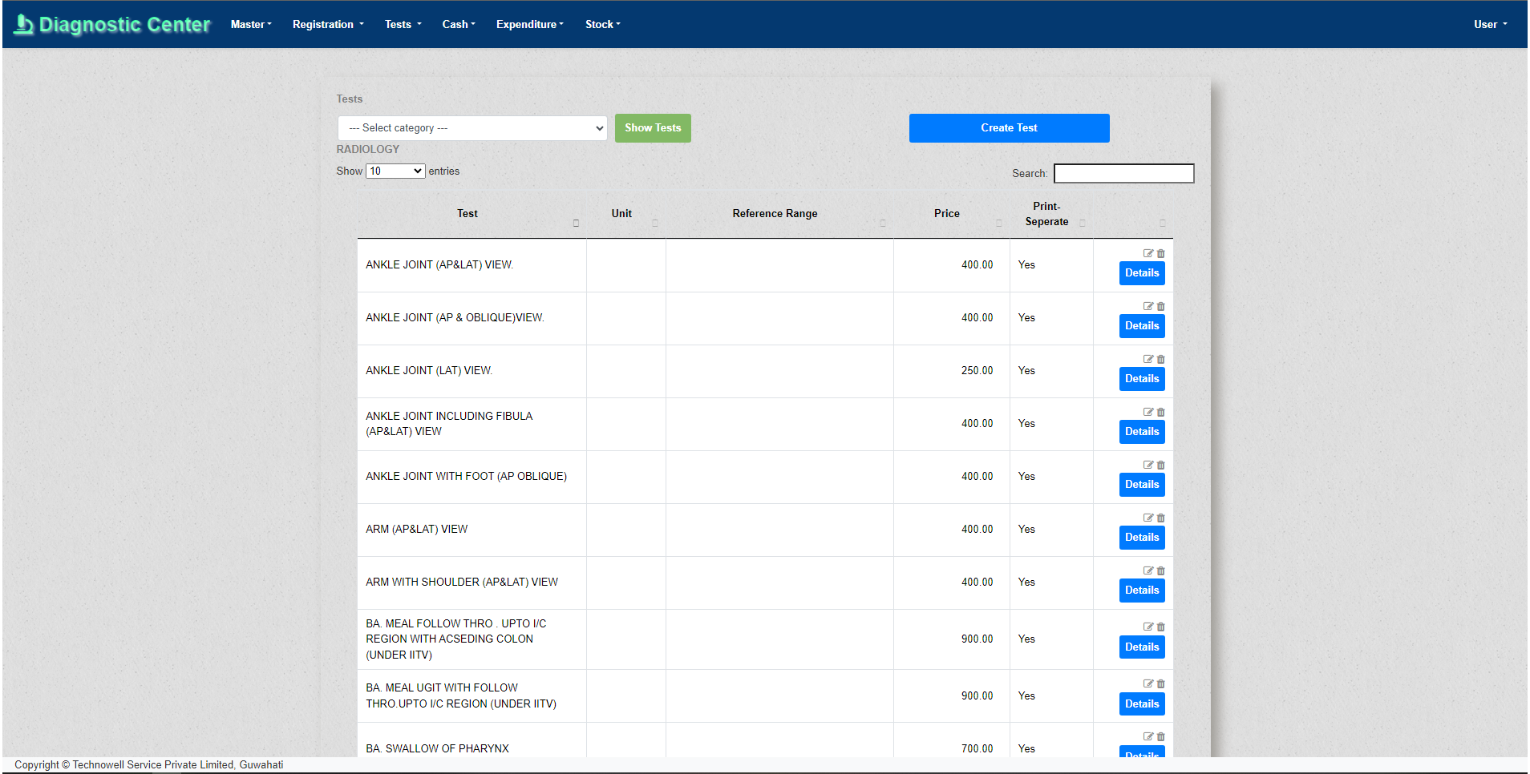Delete ANKLE JOINT WITH FOOT (AP OBLIQUE)

pos(1161,465)
